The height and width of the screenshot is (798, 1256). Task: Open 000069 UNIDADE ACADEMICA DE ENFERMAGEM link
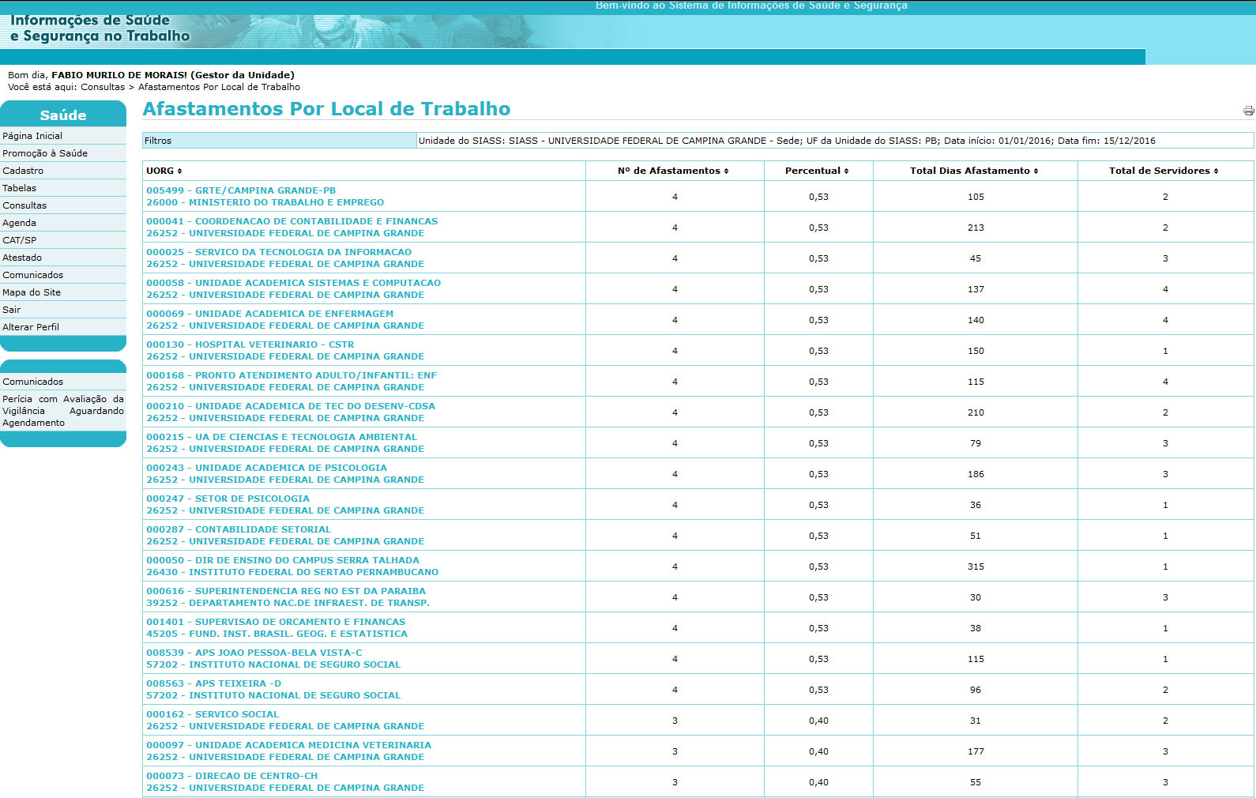[x=269, y=314]
